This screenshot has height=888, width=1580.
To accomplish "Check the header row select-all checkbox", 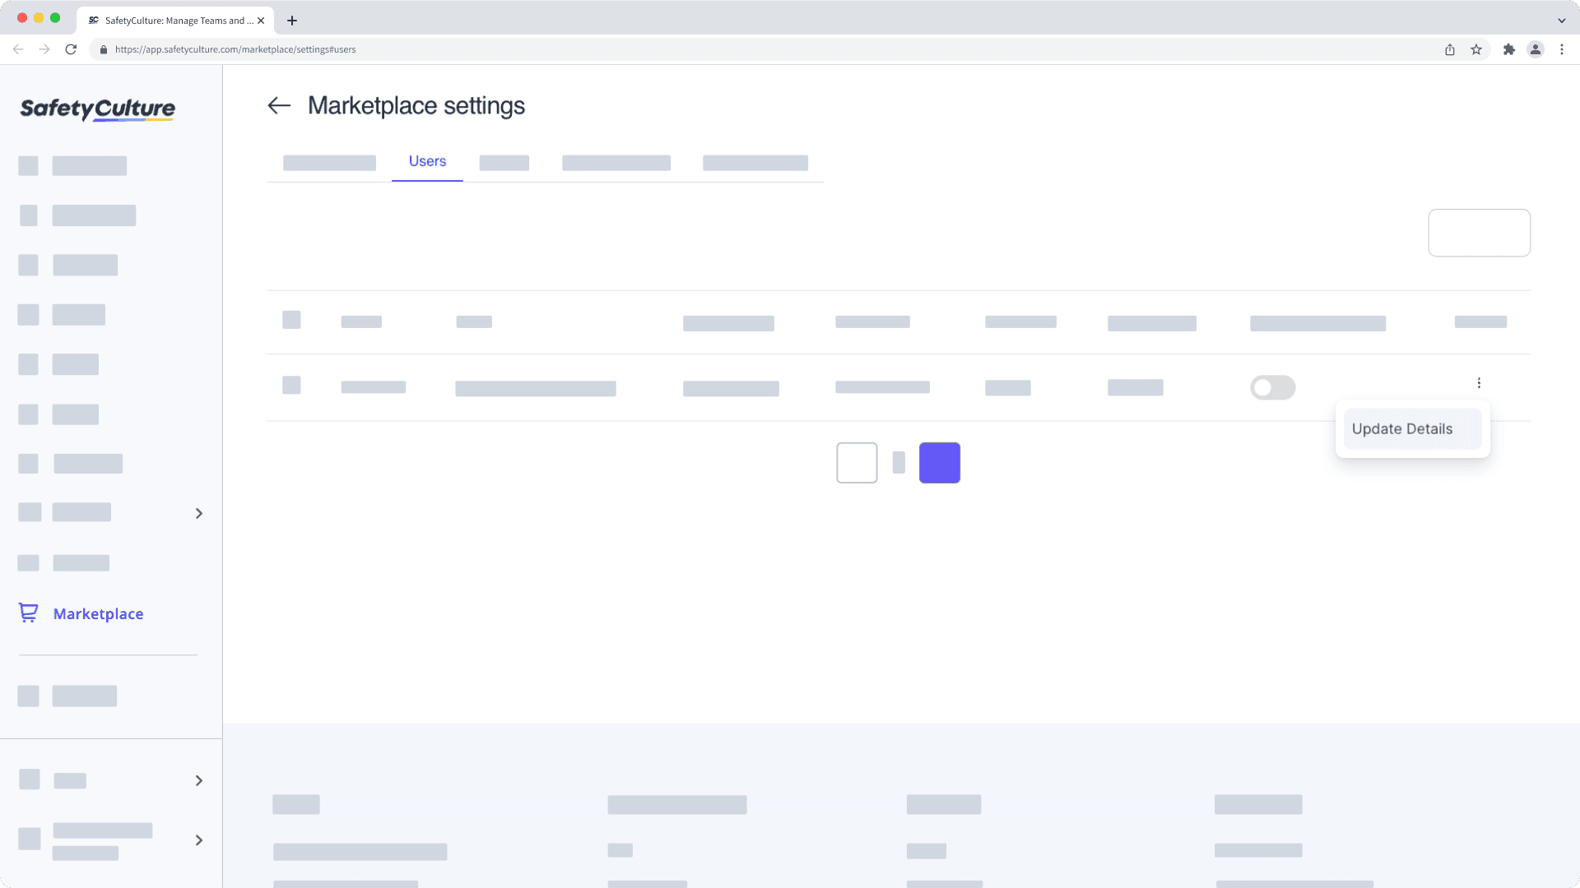I will tap(291, 320).
